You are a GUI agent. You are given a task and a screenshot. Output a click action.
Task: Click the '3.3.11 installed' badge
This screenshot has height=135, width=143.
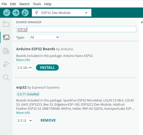pos(28,94)
